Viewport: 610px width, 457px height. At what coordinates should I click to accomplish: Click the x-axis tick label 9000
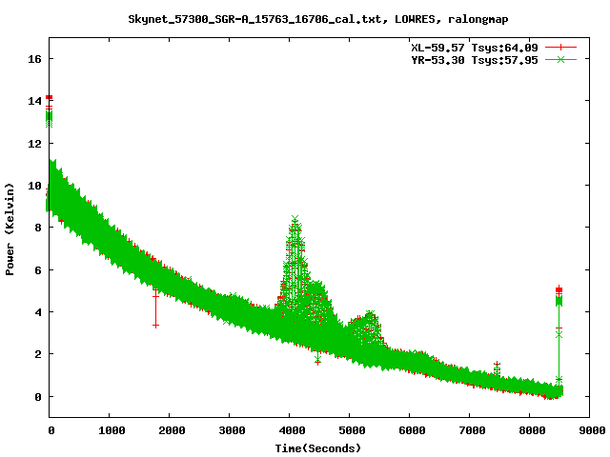[x=592, y=430]
